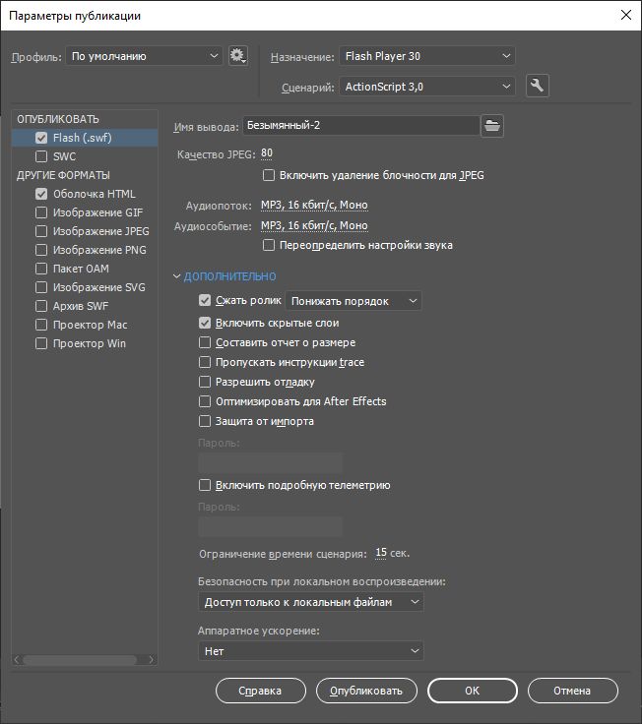Open the Сценарий ActionScript dropdown
Viewport: 642px width, 724px height.
[x=427, y=87]
